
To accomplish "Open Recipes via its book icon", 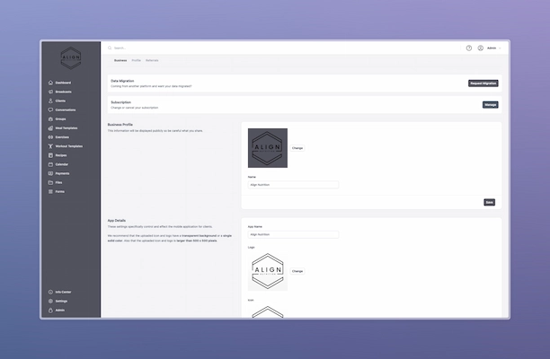I will [50, 155].
